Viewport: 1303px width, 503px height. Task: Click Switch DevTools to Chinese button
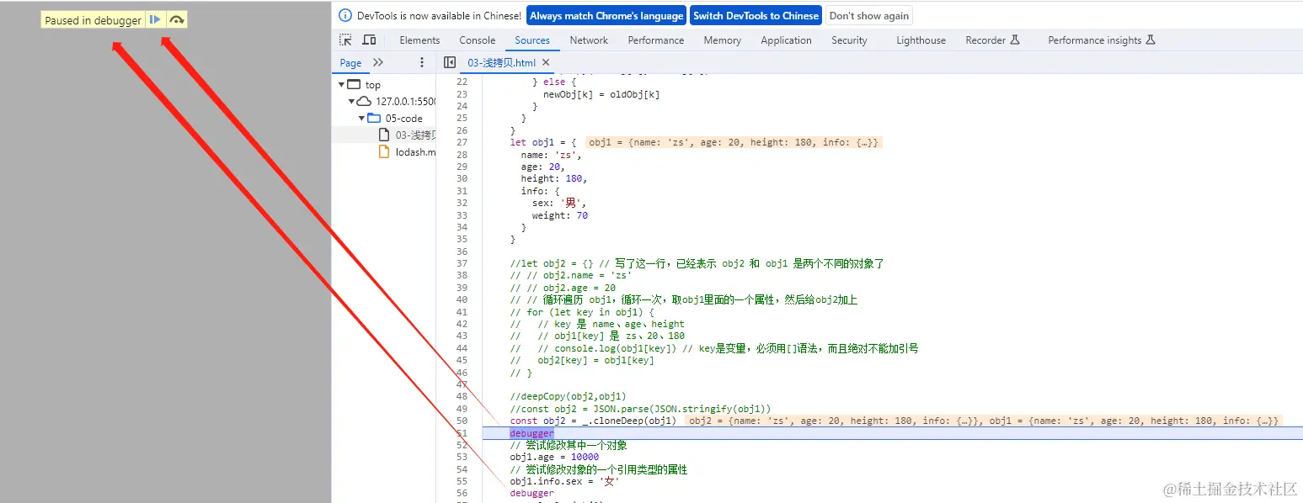(756, 16)
